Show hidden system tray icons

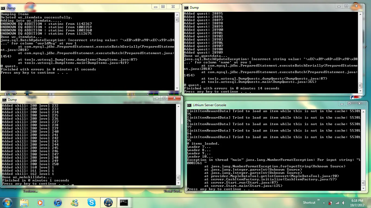pyautogui.click(x=323, y=203)
